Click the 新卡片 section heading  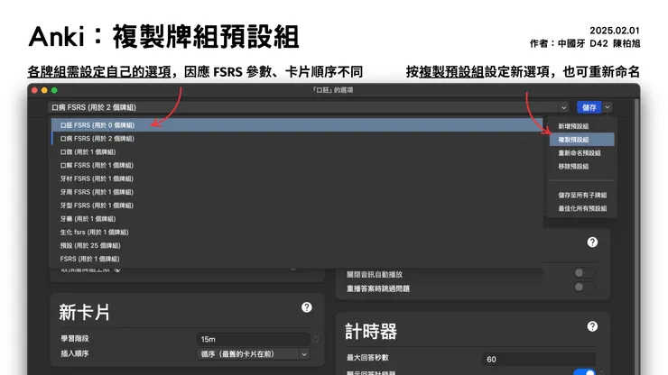(x=84, y=313)
